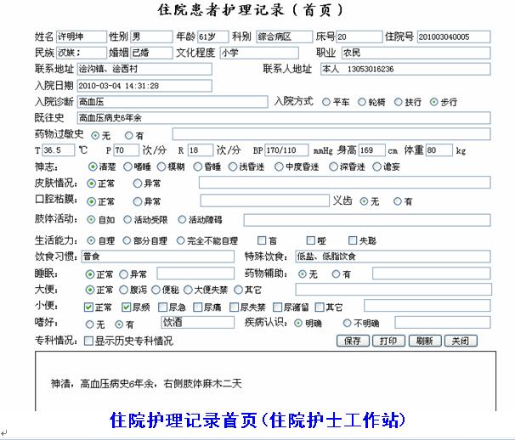Select 有 for 药物过敏史

pyautogui.click(x=128, y=135)
